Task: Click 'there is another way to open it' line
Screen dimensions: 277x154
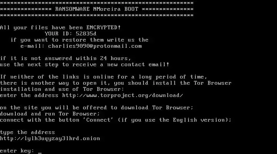Action: (115, 83)
